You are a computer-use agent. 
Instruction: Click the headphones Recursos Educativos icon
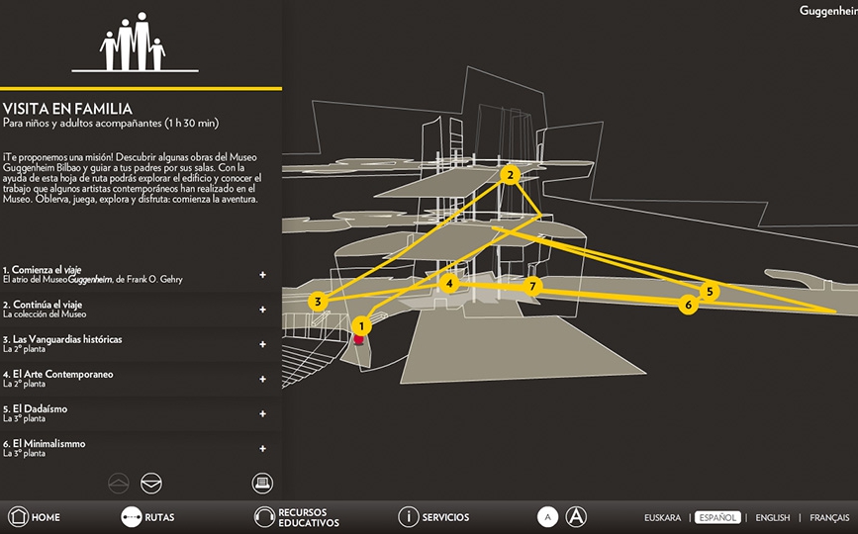[264, 516]
